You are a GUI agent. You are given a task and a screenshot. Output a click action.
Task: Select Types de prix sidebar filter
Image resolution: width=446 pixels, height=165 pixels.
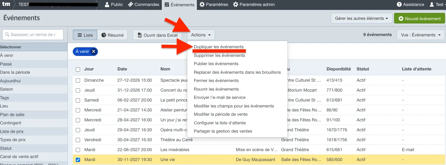34,140
